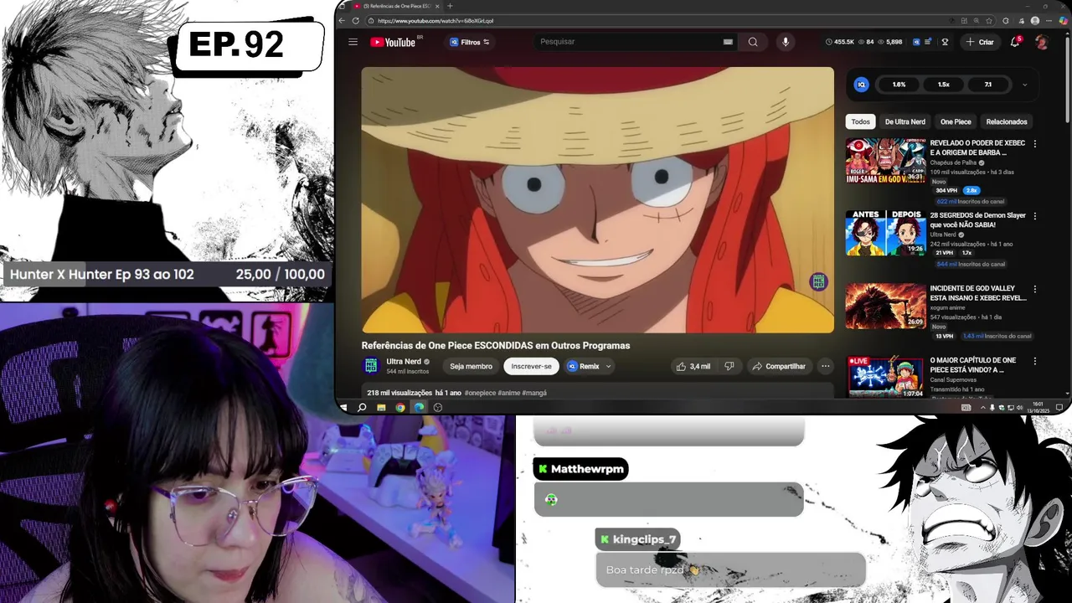This screenshot has width=1072, height=603.
Task: Click the 1.5x vidIQ metric pill
Action: pos(943,85)
